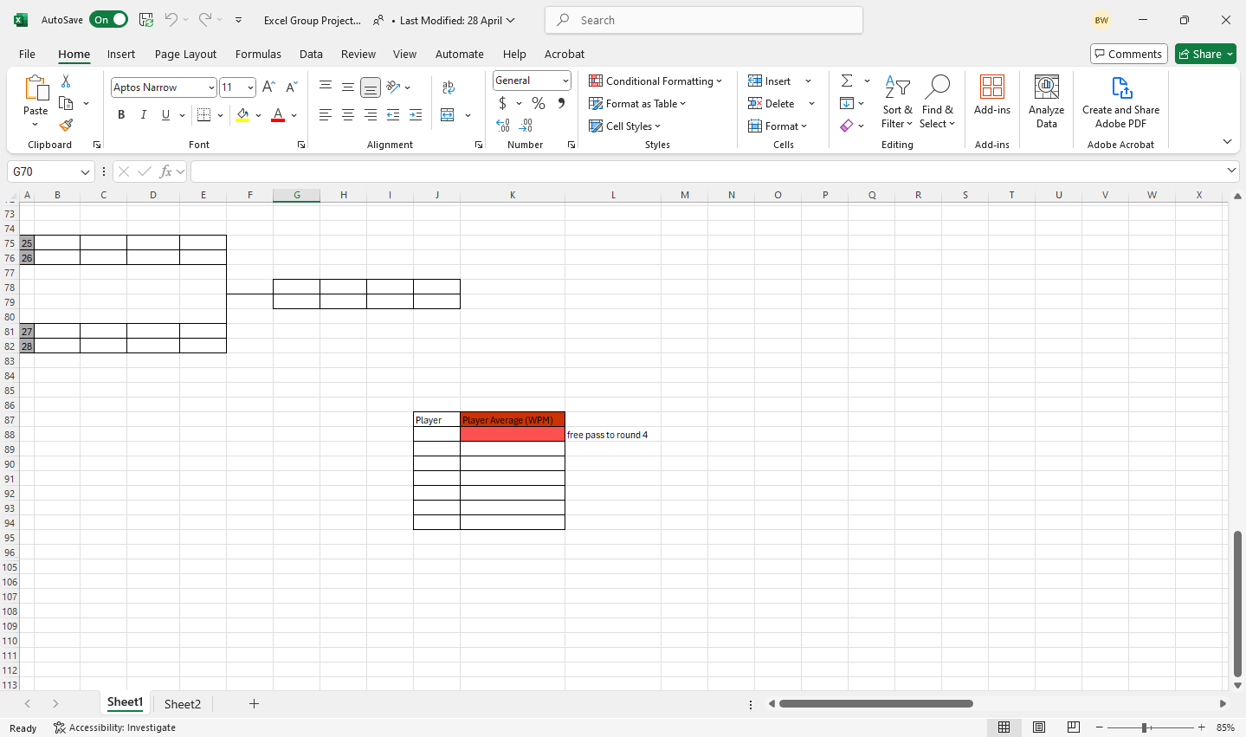This screenshot has height=737, width=1246.
Task: Open the Name Box dropdown arrow
Action: coord(85,172)
